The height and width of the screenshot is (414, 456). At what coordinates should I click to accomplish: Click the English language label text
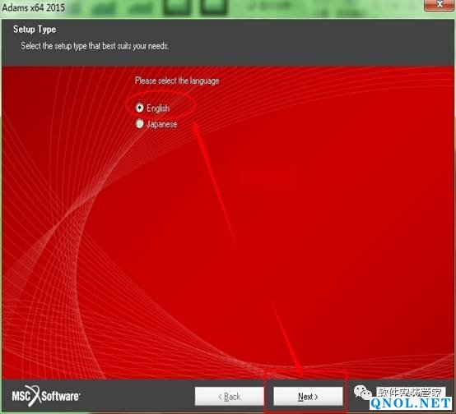158,108
